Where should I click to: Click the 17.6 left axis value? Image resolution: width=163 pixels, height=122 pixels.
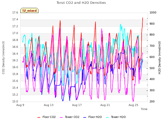[x=15, y=13]
